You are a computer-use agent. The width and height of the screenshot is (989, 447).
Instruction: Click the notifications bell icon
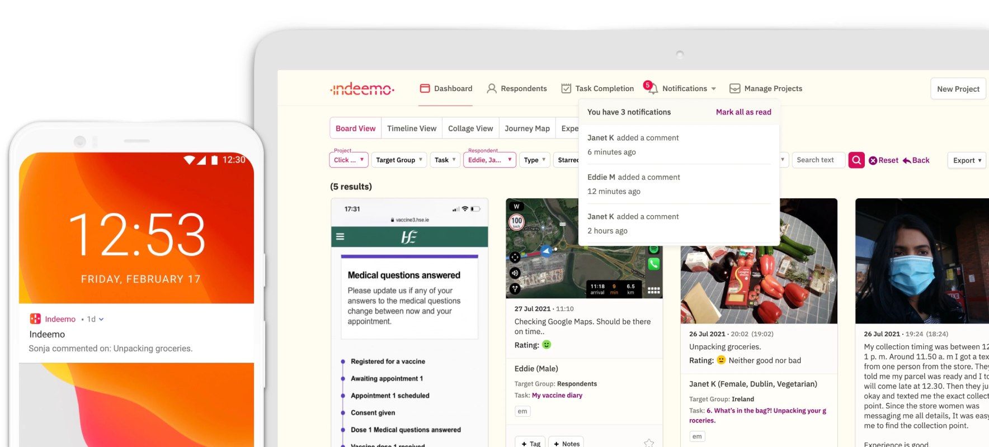tap(652, 89)
